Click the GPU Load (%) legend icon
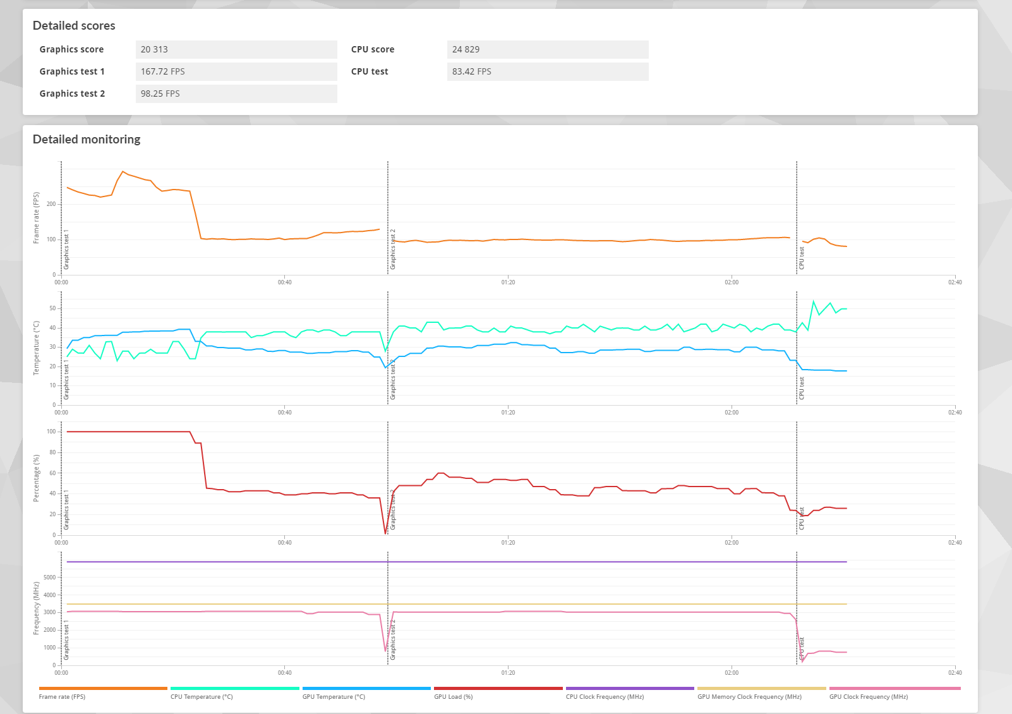Screen dimensions: 1012x714 (x=497, y=689)
